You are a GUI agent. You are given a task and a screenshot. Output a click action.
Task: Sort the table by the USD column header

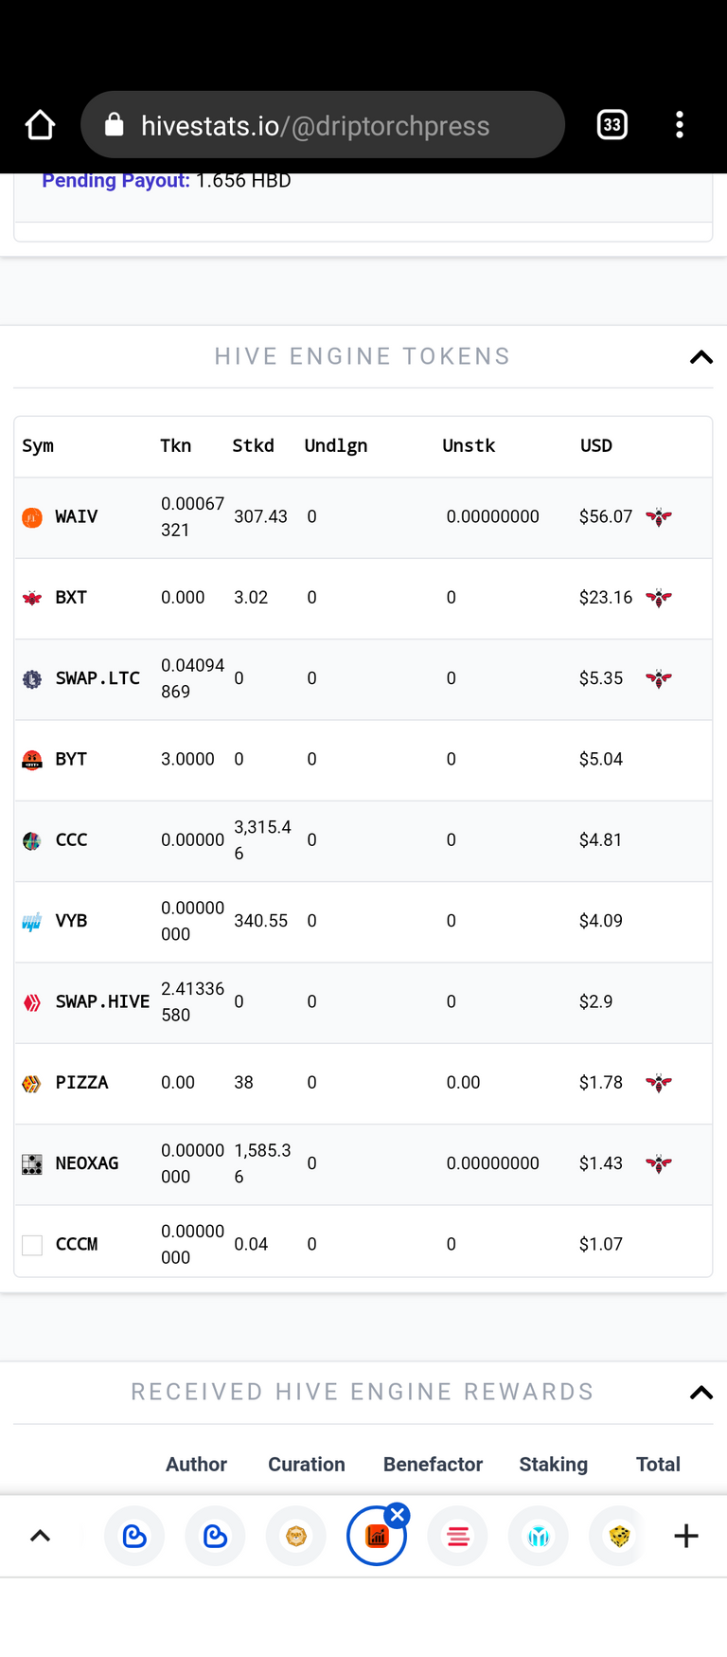coord(596,445)
